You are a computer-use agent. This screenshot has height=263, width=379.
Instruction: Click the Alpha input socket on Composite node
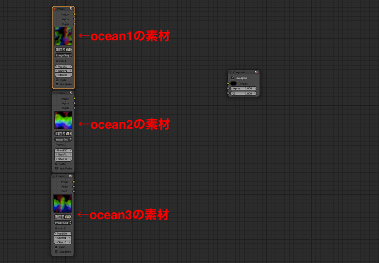coord(228,88)
